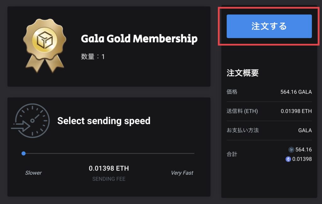Choose the Very Fast speed label
Image resolution: width=322 pixels, height=204 pixels.
182,173
